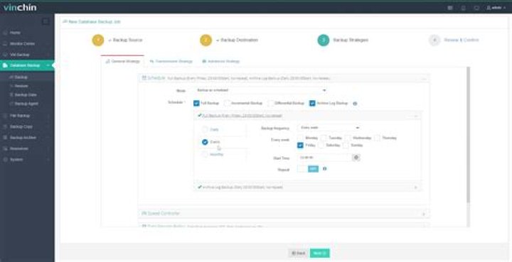Collapse the Database Backup menu
The height and width of the screenshot is (262, 512).
[27, 65]
